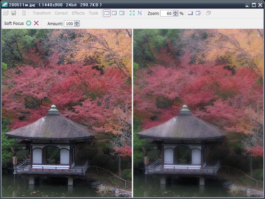Viewport: 265px width, 199px height.
Task: Open the Correct menu
Action: tap(61, 13)
